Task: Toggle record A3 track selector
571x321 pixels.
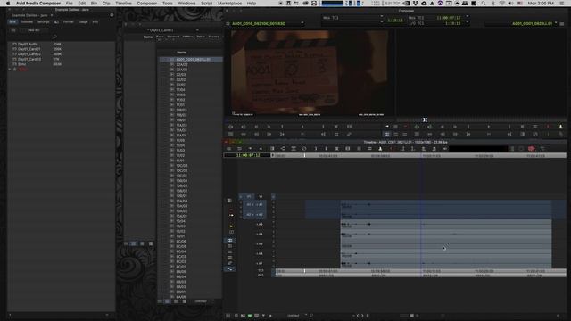Action: point(260,224)
